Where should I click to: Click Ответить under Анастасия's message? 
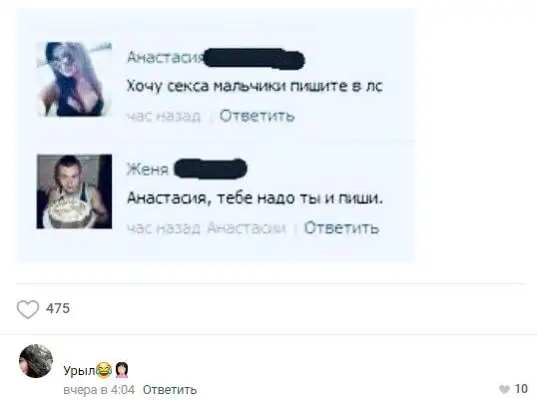coord(257,117)
